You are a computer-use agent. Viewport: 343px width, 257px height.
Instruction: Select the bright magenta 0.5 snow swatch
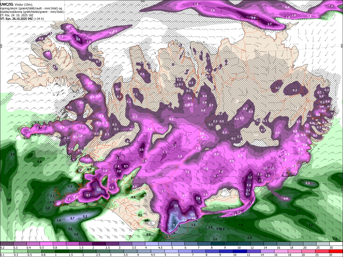(46, 244)
